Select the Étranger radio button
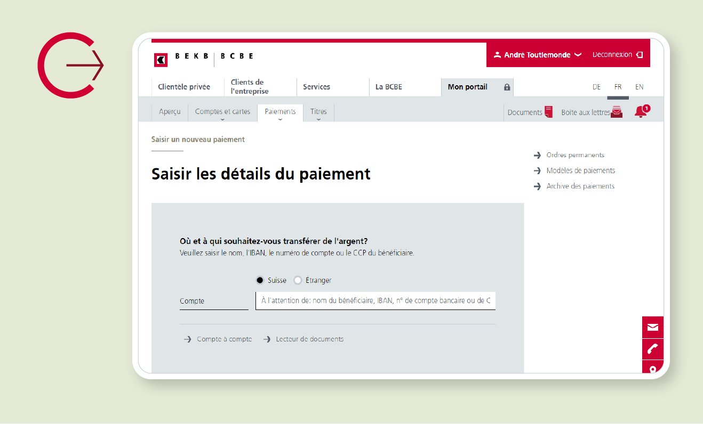Screen dimensions: 703x424 298,280
